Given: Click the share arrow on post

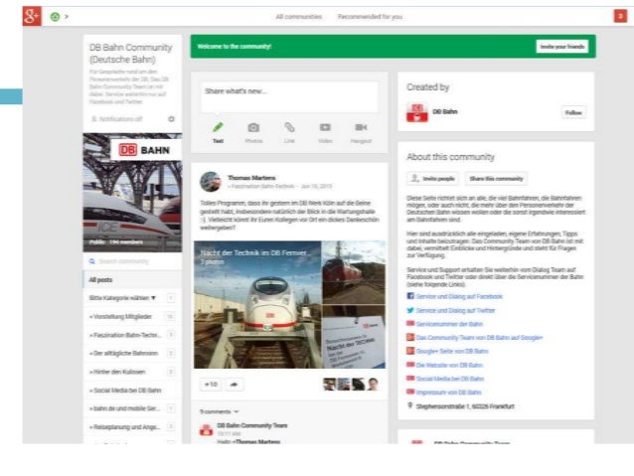Looking at the screenshot, I should click(234, 385).
